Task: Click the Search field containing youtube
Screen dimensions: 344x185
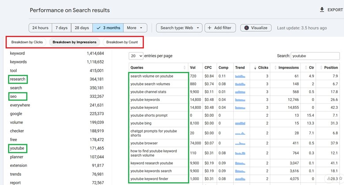Action: tap(315, 56)
